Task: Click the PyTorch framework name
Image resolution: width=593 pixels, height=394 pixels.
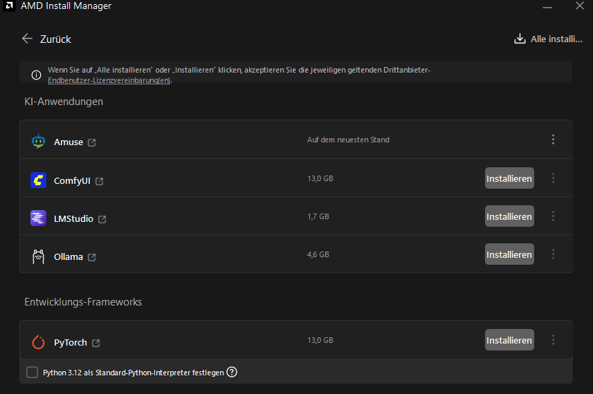Action: [x=71, y=343]
